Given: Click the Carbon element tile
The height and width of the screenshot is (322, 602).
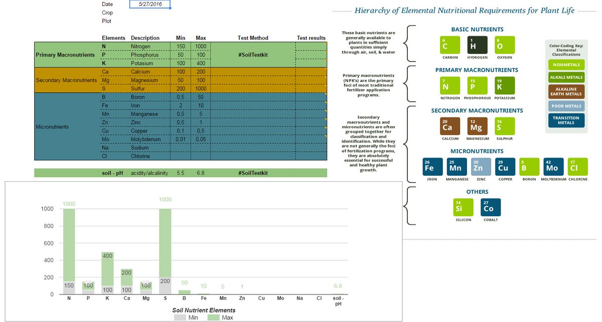Looking at the screenshot, I should tap(450, 45).
